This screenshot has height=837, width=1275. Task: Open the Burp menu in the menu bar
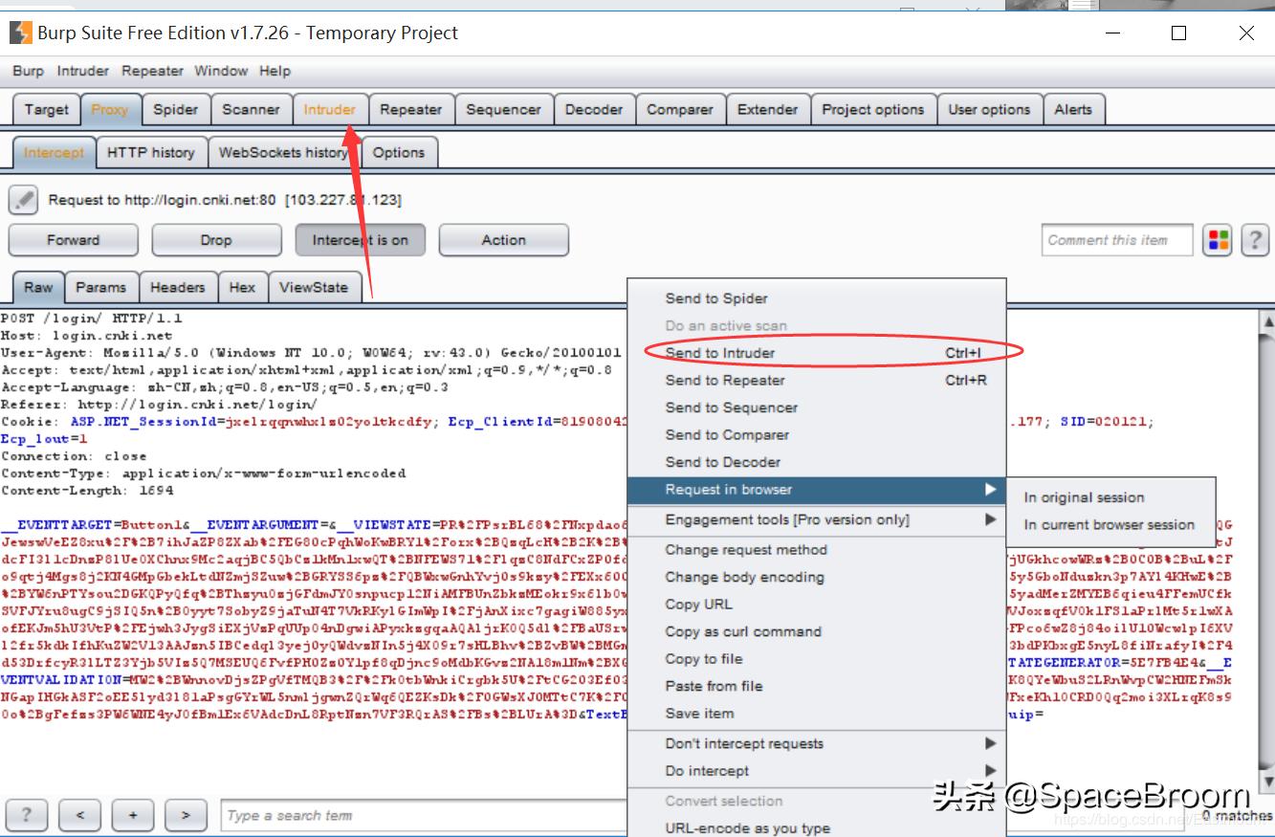(x=28, y=71)
